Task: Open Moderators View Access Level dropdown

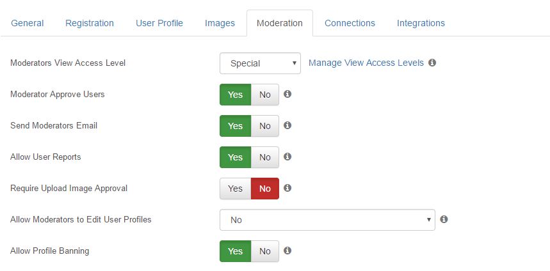Action: 260,63
